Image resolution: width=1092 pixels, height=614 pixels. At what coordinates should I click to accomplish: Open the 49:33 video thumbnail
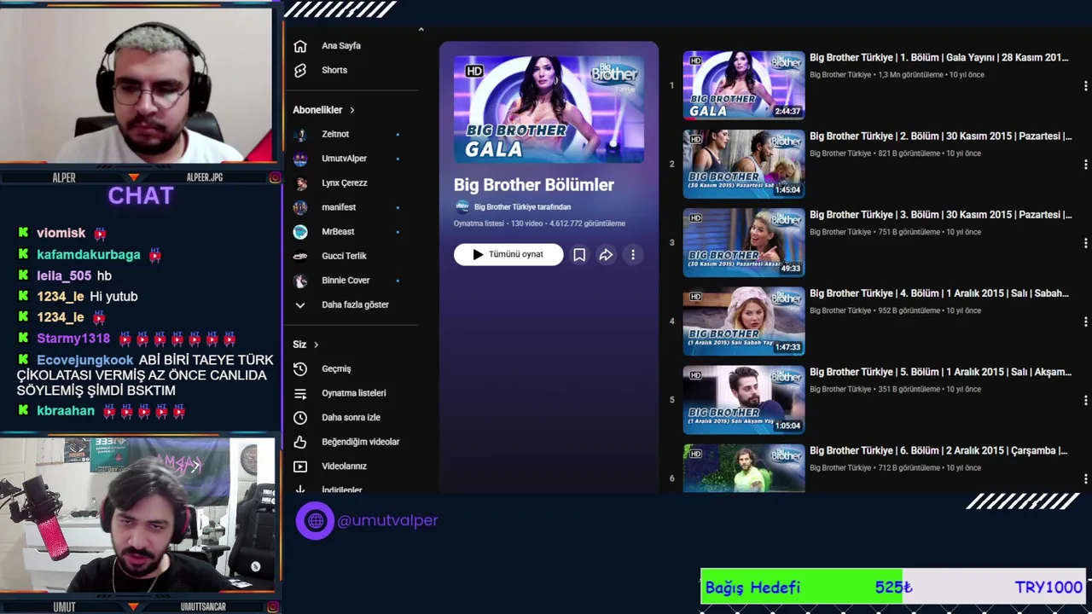click(744, 242)
